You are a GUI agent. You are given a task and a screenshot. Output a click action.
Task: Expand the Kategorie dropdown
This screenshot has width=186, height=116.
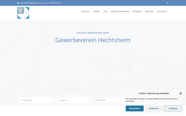(x=74, y=100)
